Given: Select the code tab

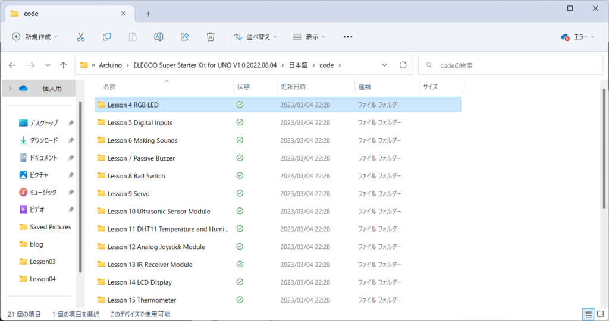Looking at the screenshot, I should pos(70,14).
